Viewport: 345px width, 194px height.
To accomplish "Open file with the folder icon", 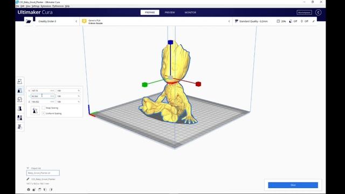I will (x=29, y=22).
